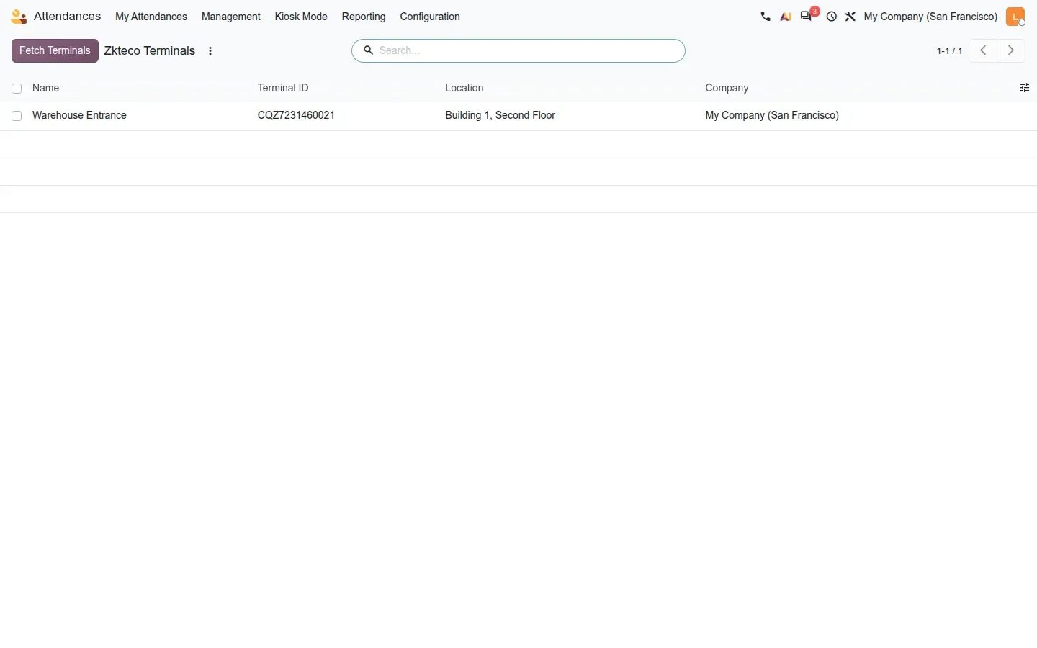The image size is (1037, 648).
Task: Click the Zkteco Terminals page title
Action: [150, 50]
